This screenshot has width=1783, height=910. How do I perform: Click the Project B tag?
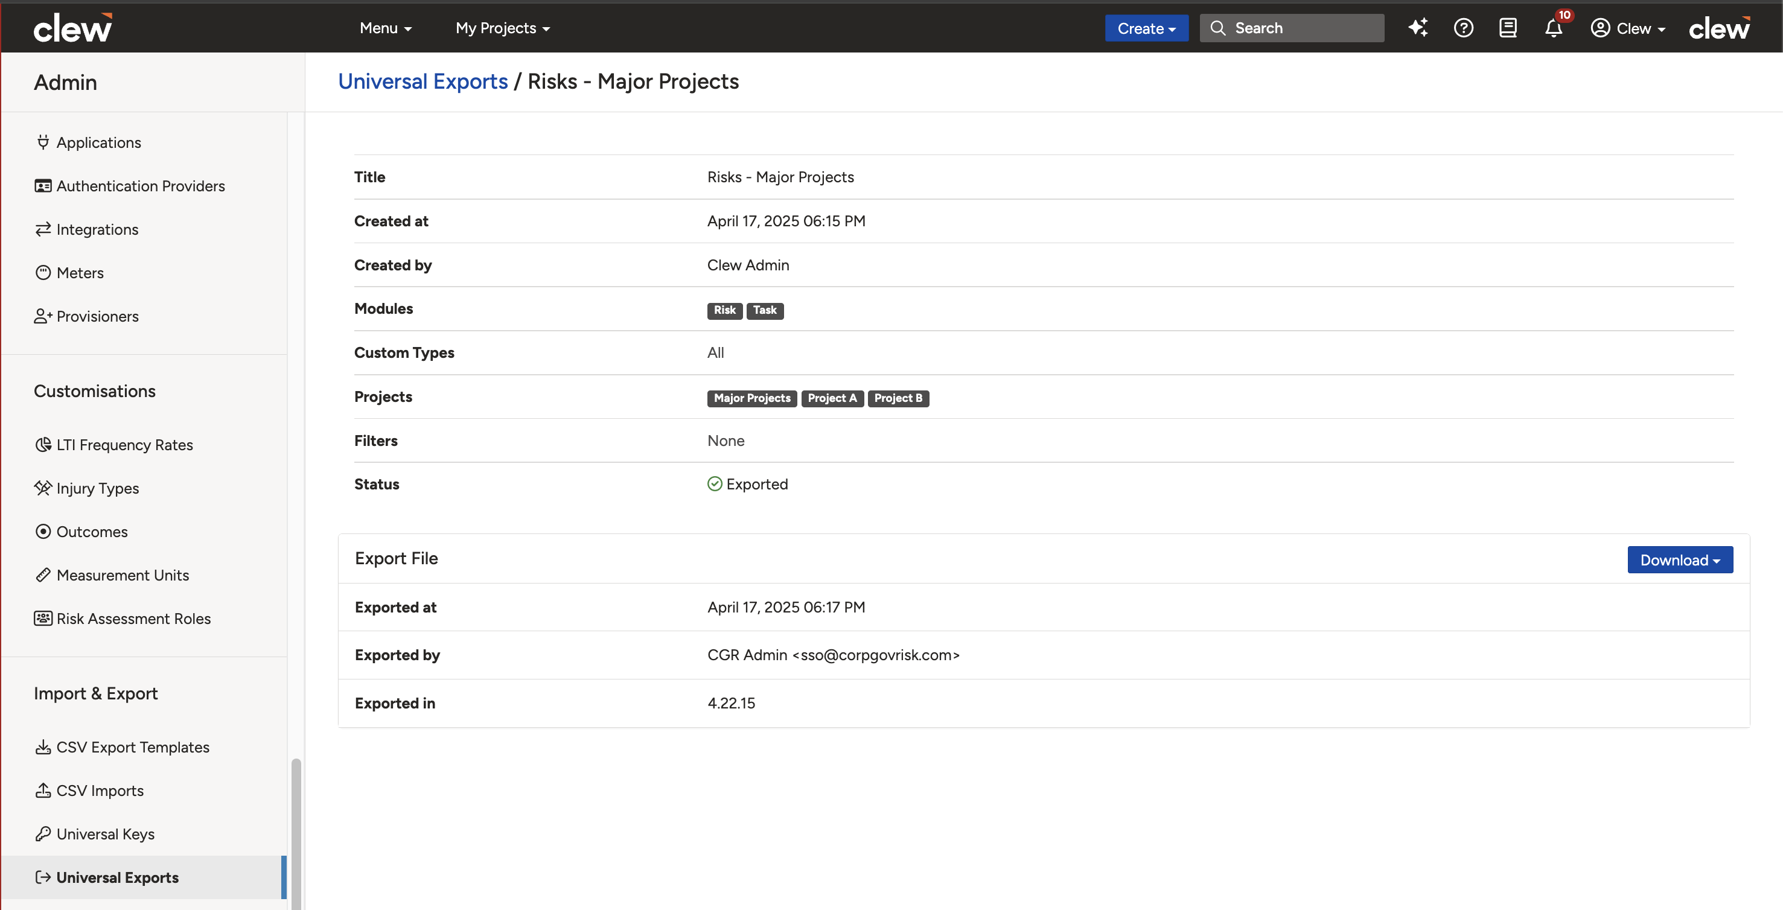[x=898, y=398]
